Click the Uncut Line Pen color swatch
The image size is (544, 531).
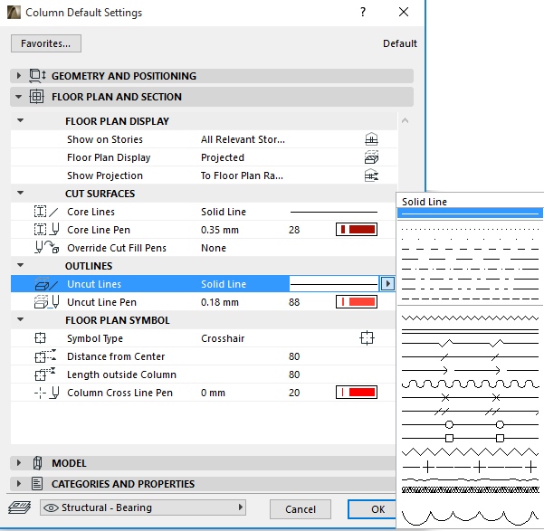[x=357, y=302]
